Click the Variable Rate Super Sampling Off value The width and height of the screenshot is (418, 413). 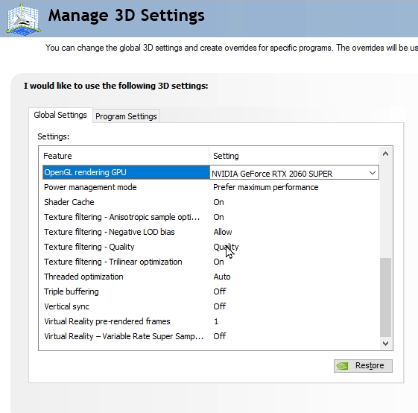[219, 336]
